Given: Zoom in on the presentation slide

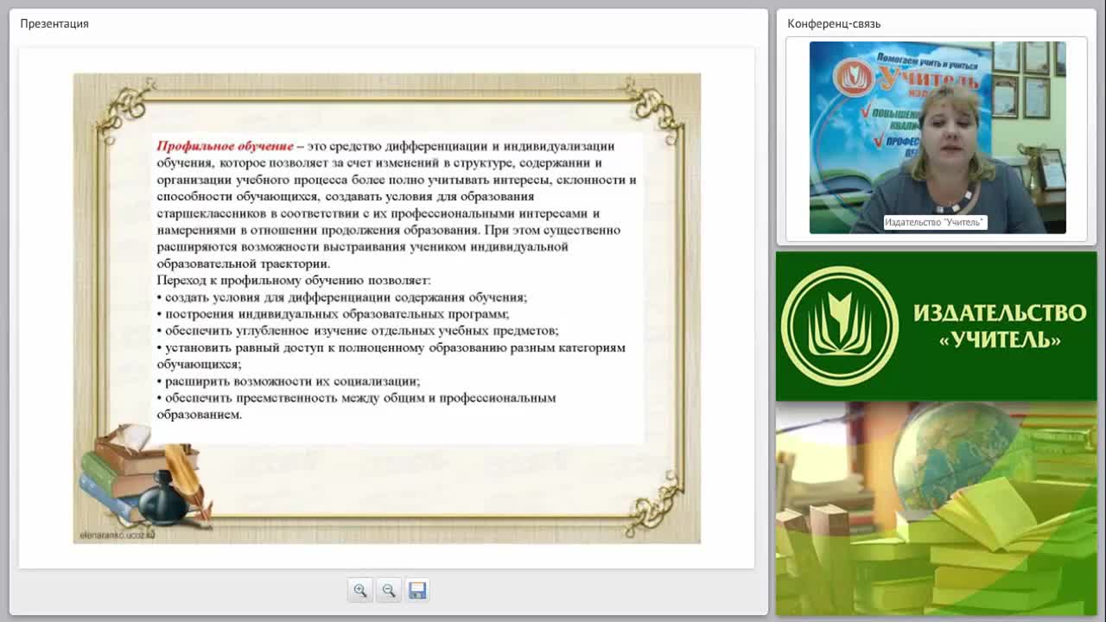Looking at the screenshot, I should pos(360,590).
